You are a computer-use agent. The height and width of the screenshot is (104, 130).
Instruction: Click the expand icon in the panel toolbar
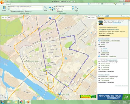click(108, 16)
